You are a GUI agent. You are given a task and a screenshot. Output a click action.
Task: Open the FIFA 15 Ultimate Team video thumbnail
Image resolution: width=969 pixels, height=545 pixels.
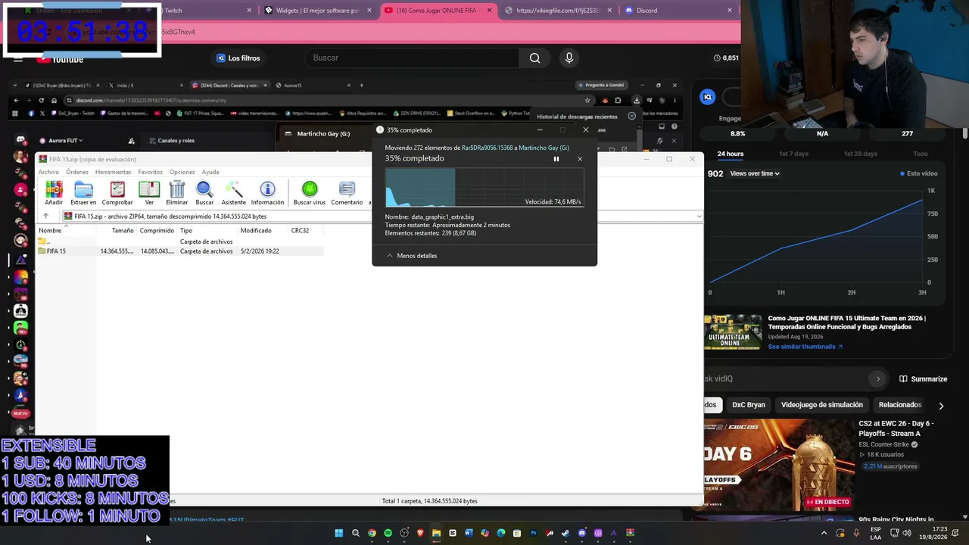734,332
